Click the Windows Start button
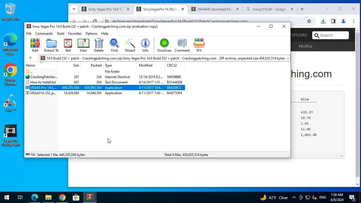 coord(7,197)
